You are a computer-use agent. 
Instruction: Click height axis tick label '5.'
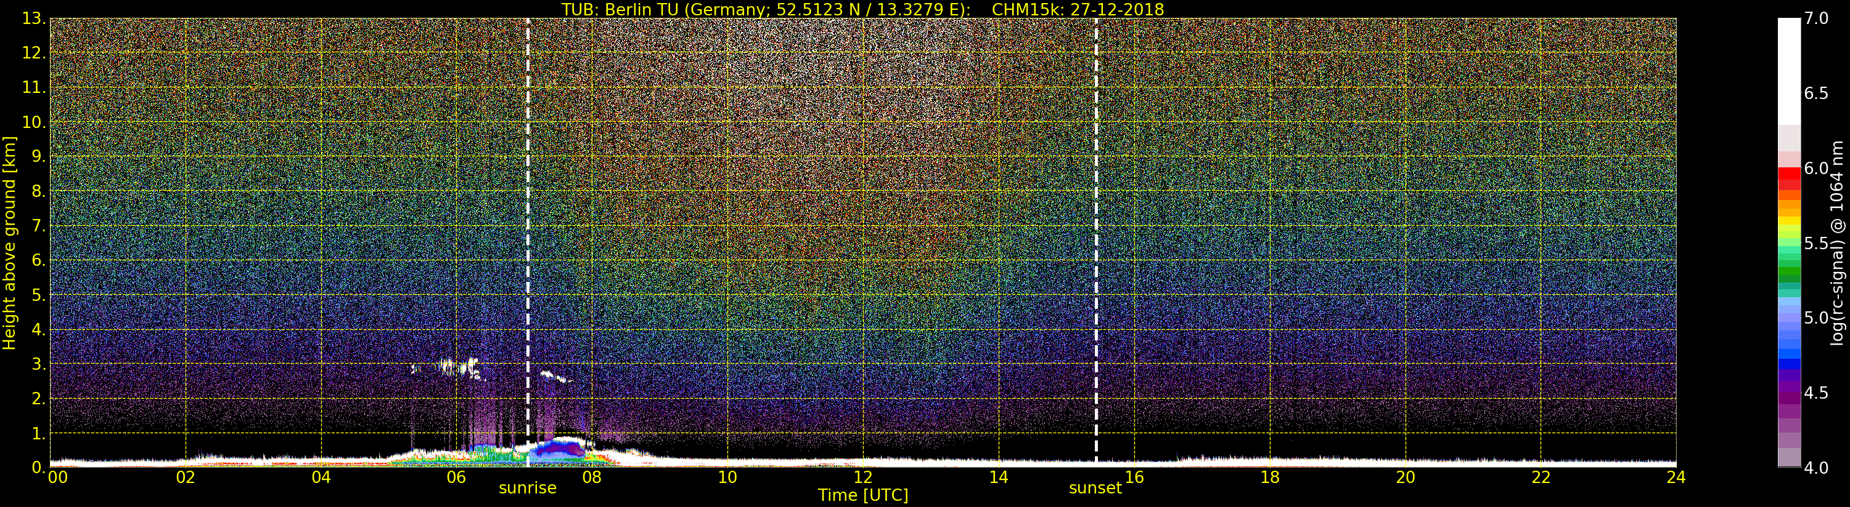[39, 295]
